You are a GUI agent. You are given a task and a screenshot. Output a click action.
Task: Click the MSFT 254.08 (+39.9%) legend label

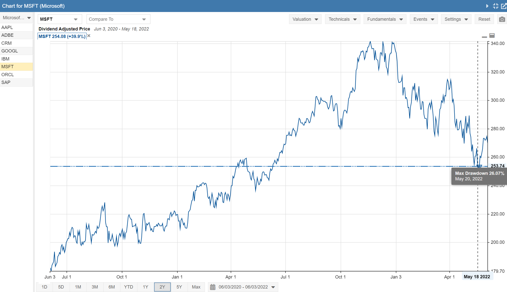click(62, 36)
